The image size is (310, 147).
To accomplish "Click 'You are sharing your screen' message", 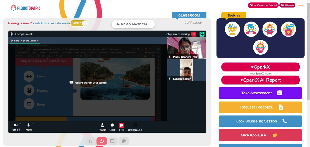I will (x=90, y=83).
